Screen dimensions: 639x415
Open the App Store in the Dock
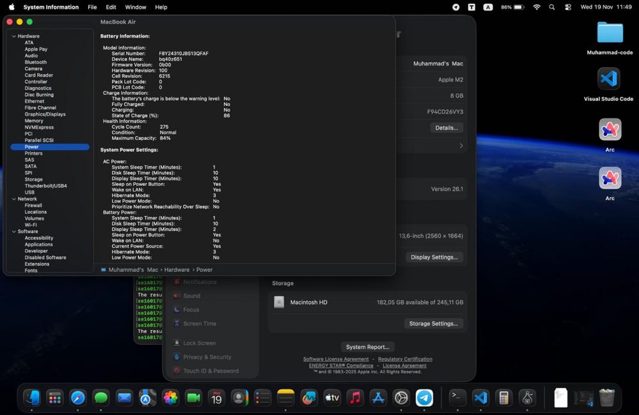coord(378,398)
